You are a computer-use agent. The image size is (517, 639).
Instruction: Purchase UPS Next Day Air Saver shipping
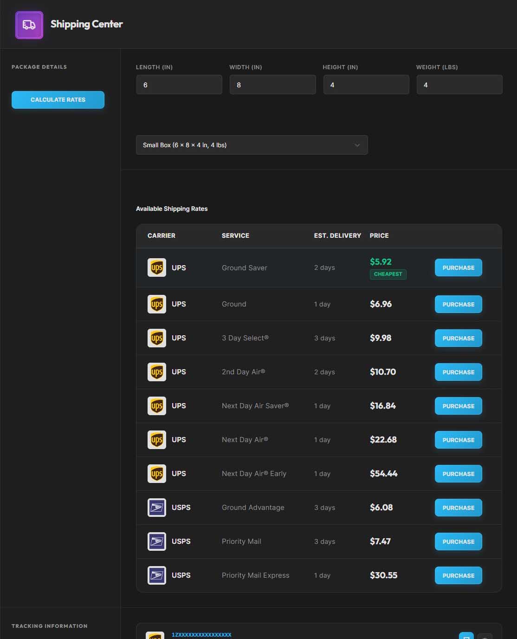click(458, 406)
